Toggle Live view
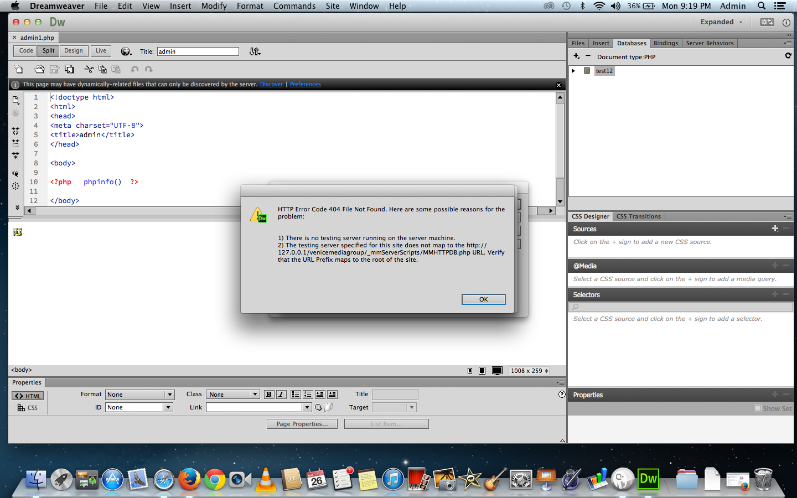This screenshot has width=797, height=498. pos(101,51)
